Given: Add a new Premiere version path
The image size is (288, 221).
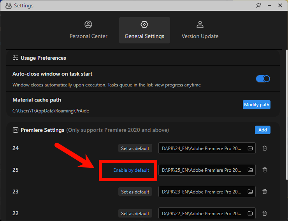Looking at the screenshot, I should click(262, 130).
